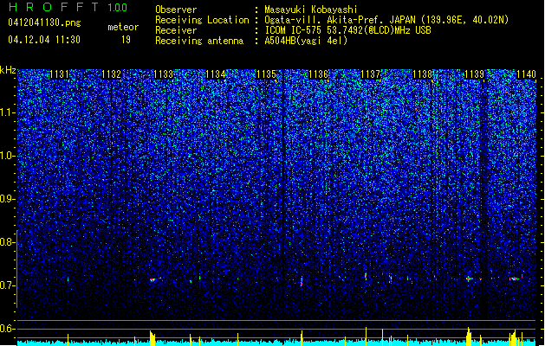Select the Ogata-vill. Akita-Pref. JAPAN location text
This screenshot has width=545, height=346.
pyautogui.click(x=386, y=20)
